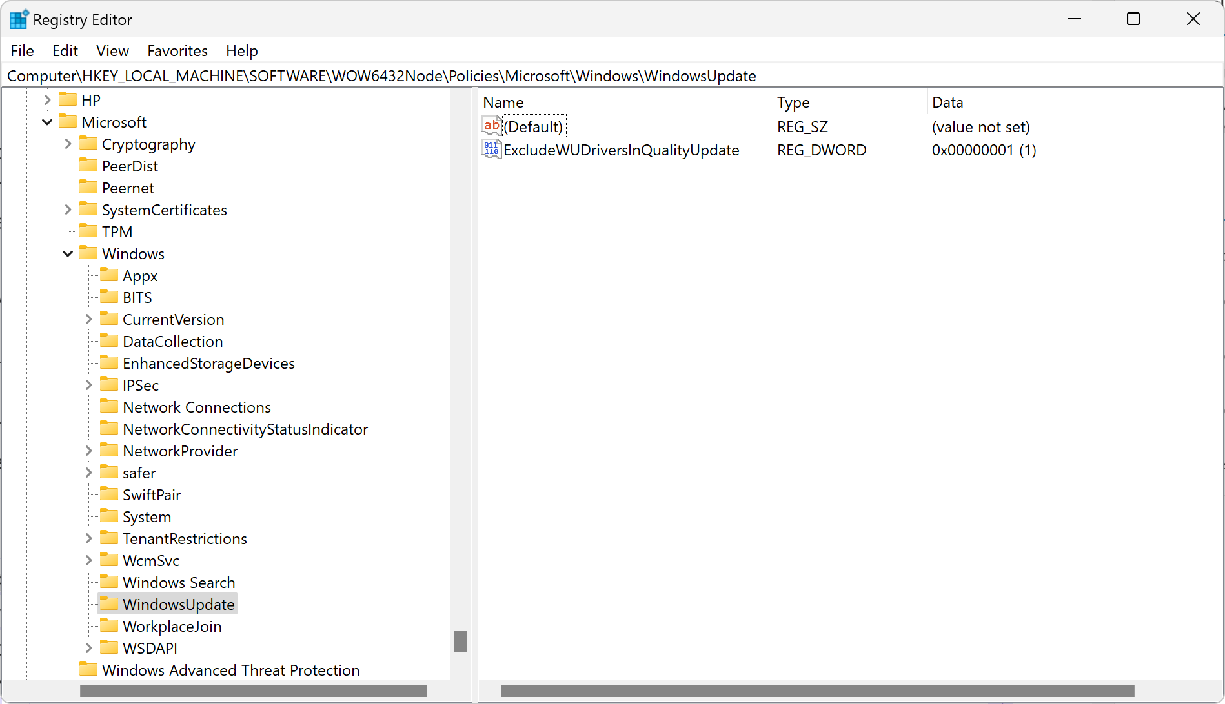Open the View menu
Screen dimensions: 1225x704
pos(112,50)
